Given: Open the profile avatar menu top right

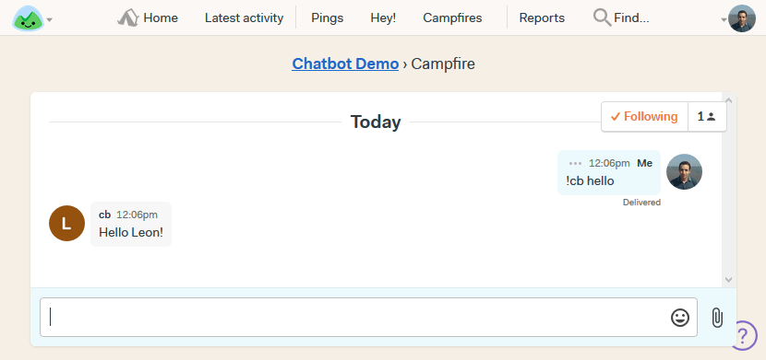Looking at the screenshot, I should point(742,18).
